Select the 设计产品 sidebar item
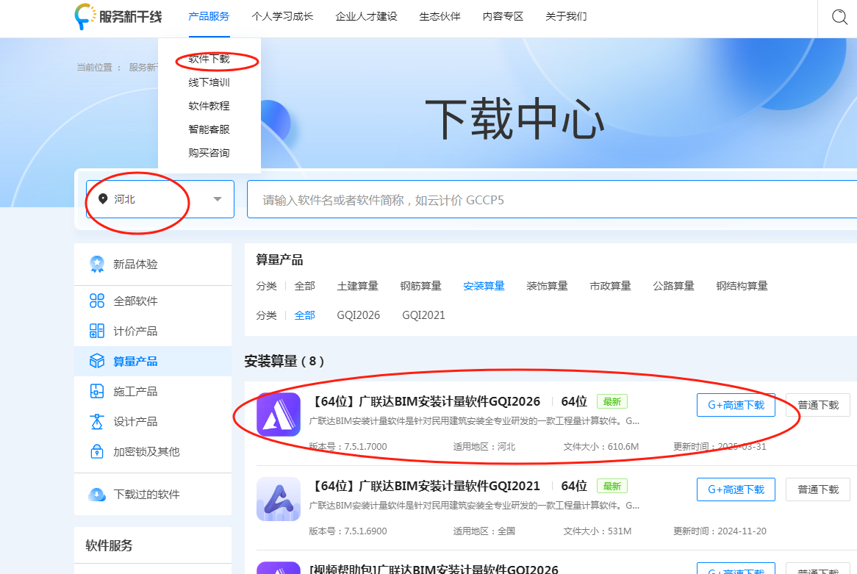This screenshot has width=857, height=574. click(153, 421)
